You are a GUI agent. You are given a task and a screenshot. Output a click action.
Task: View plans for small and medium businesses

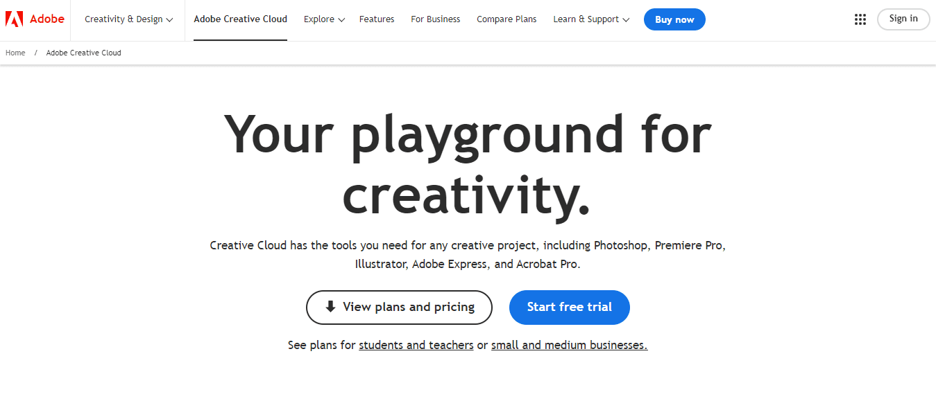click(x=568, y=344)
